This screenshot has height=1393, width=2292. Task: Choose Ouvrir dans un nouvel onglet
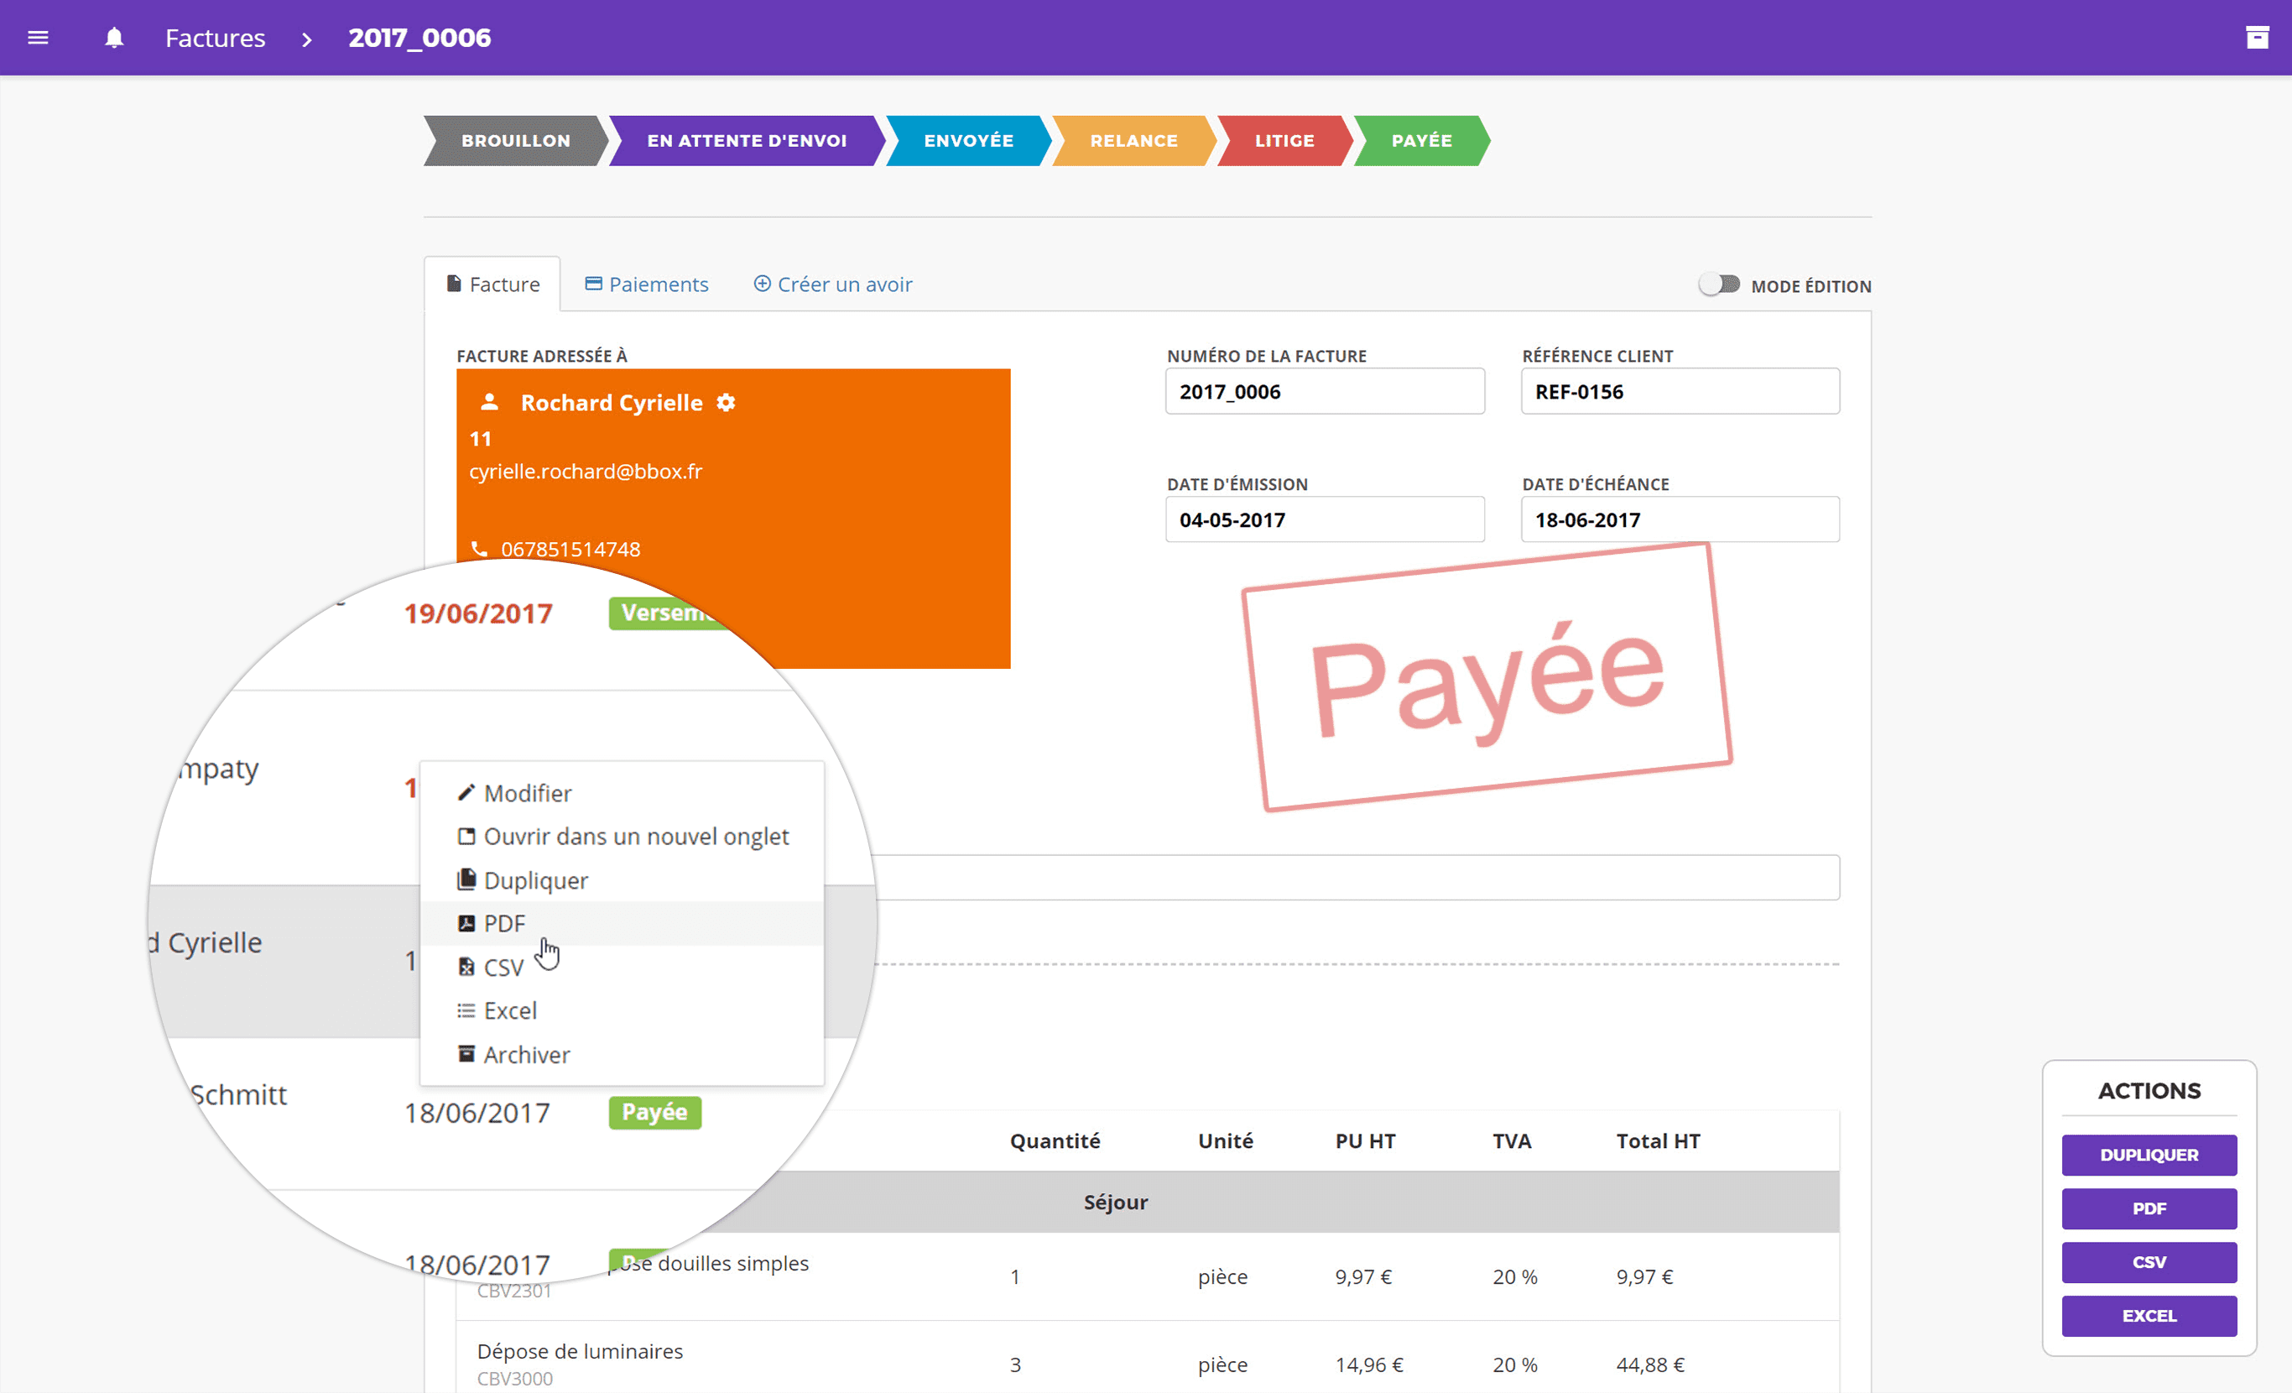(x=622, y=836)
